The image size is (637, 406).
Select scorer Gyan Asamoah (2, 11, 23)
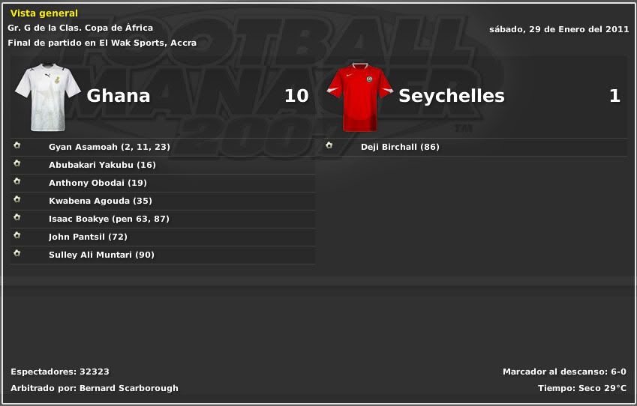click(x=109, y=147)
